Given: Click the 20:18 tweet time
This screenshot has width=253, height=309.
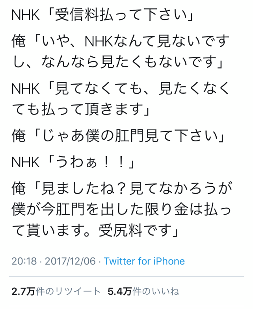Looking at the screenshot, I should coord(24,261).
